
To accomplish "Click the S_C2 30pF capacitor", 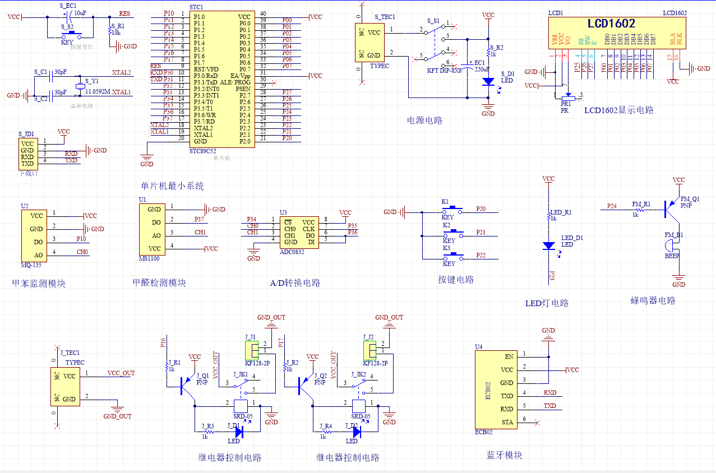I will click(x=50, y=96).
